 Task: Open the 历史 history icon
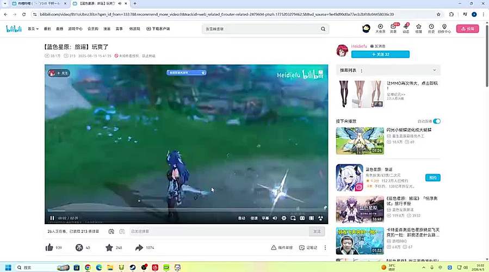point(431,28)
